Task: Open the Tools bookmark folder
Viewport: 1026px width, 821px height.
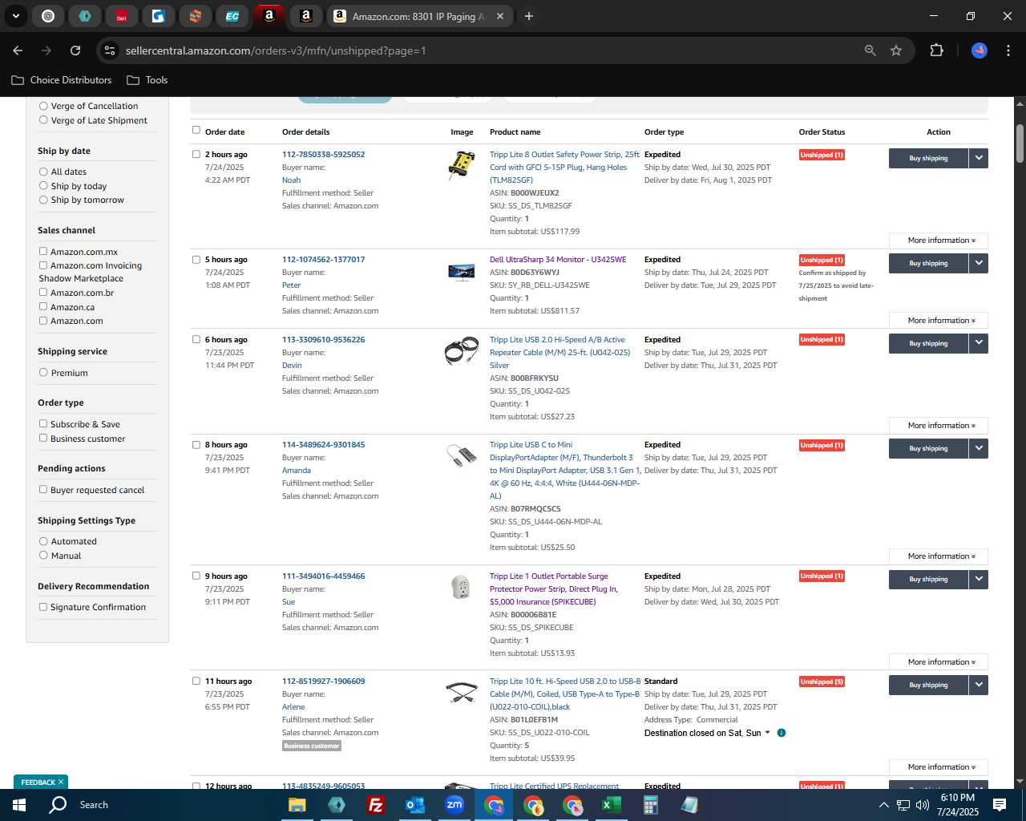Action: (147, 80)
